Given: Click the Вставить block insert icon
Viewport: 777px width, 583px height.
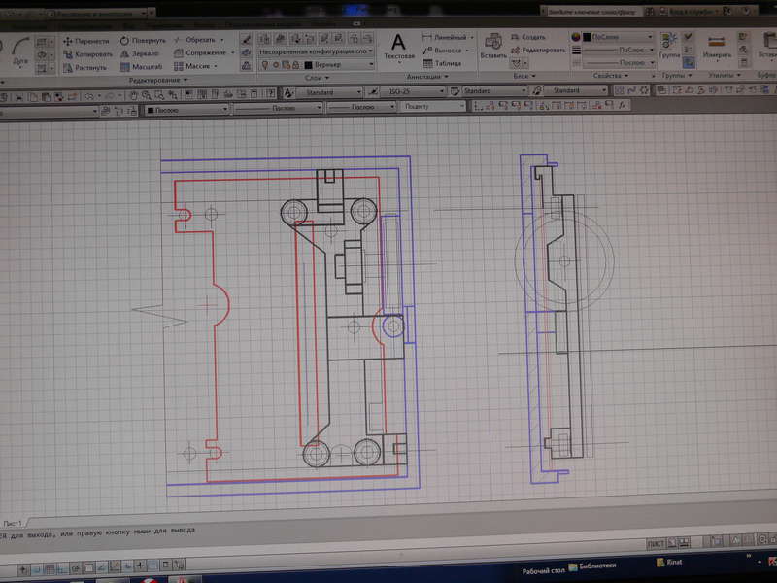Looking at the screenshot, I should [x=493, y=46].
